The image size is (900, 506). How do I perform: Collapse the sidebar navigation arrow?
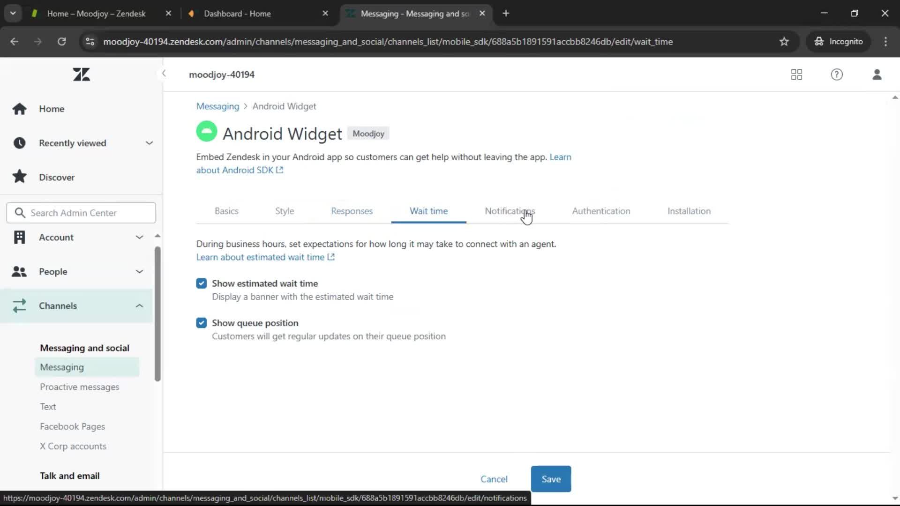coord(164,73)
